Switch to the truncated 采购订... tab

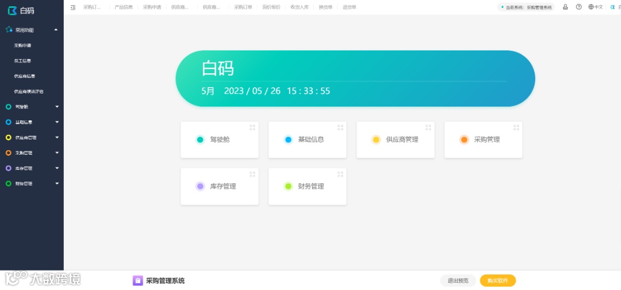[92, 7]
